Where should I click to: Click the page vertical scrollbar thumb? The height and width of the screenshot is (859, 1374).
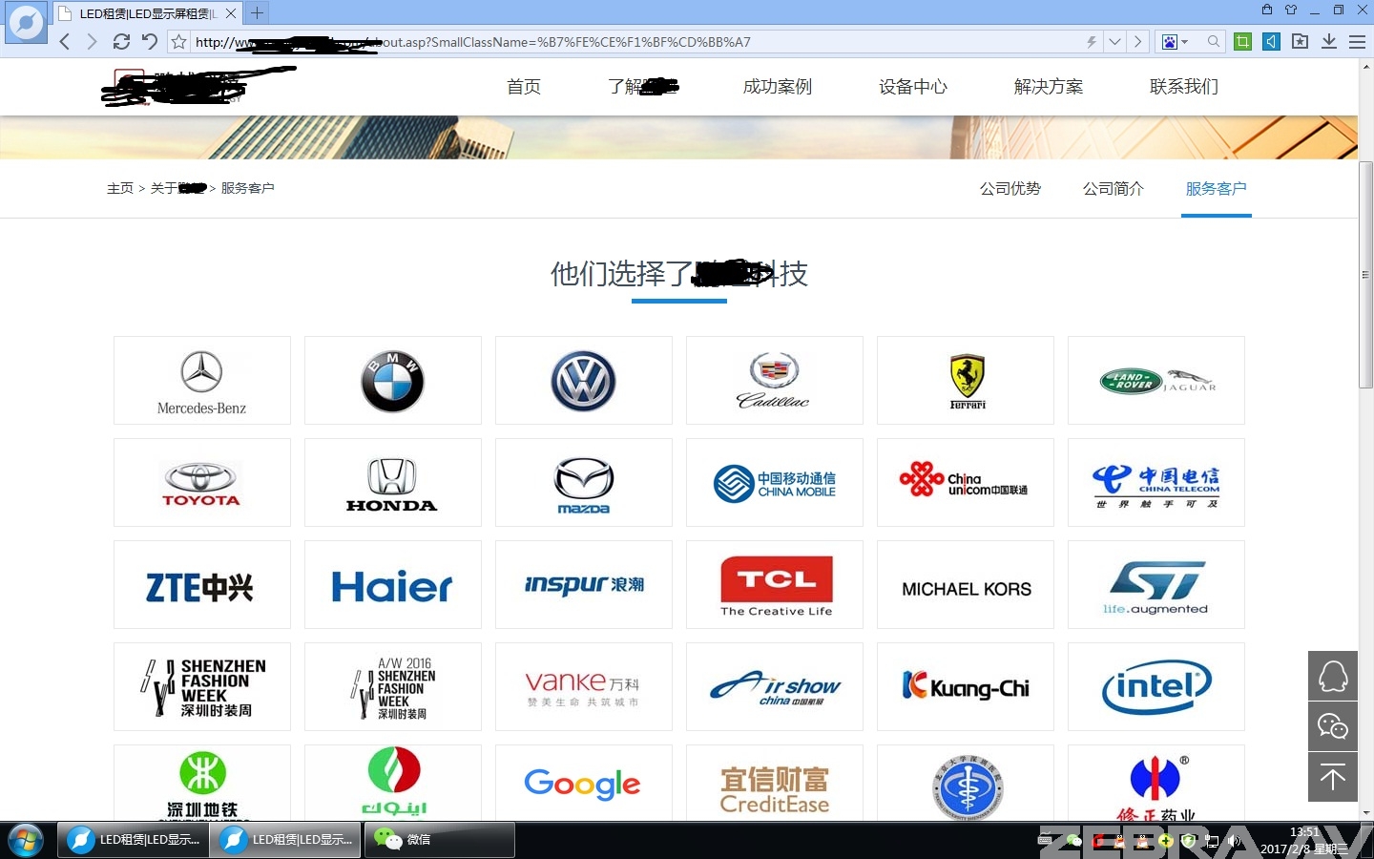1366,275
